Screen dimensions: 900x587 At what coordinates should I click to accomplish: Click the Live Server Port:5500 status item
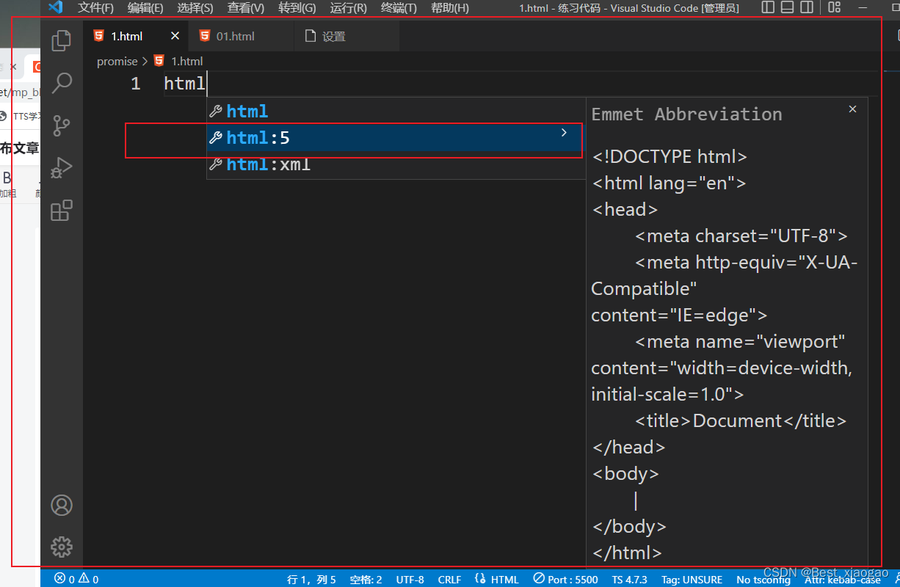pos(564,579)
